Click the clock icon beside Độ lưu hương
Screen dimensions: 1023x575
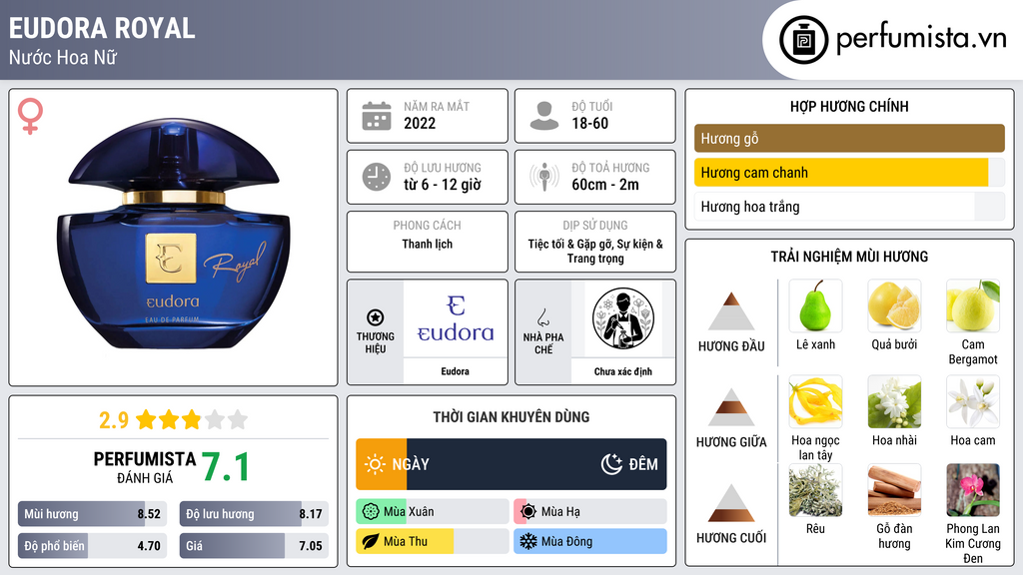377,177
